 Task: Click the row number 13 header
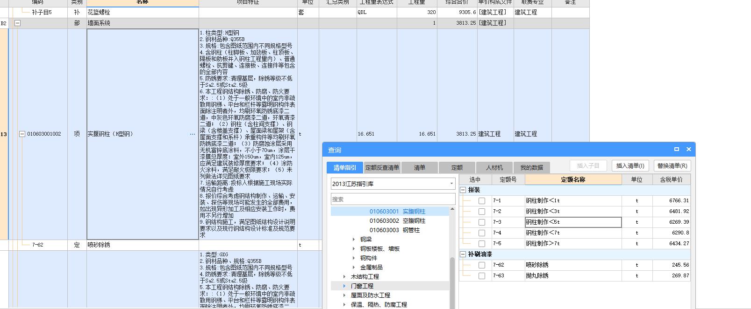tap(4, 134)
